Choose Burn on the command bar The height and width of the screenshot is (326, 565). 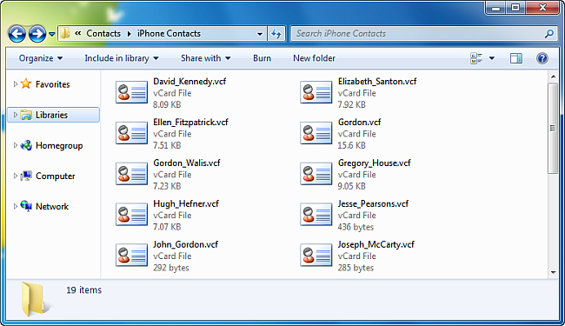tap(262, 58)
